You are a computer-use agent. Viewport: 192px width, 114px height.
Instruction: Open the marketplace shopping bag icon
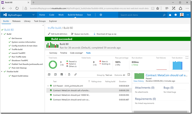(x=170, y=15)
